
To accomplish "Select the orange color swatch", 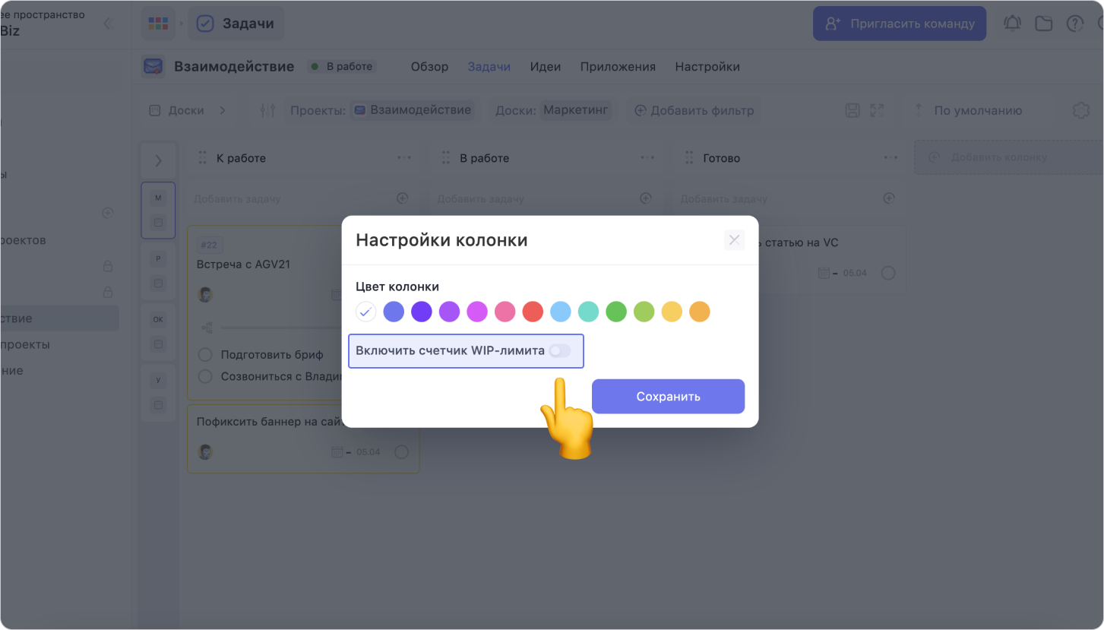I will pyautogui.click(x=700, y=312).
